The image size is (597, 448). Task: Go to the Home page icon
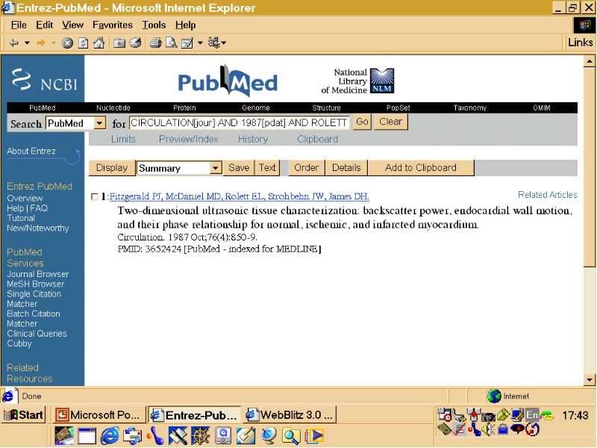pos(99,43)
